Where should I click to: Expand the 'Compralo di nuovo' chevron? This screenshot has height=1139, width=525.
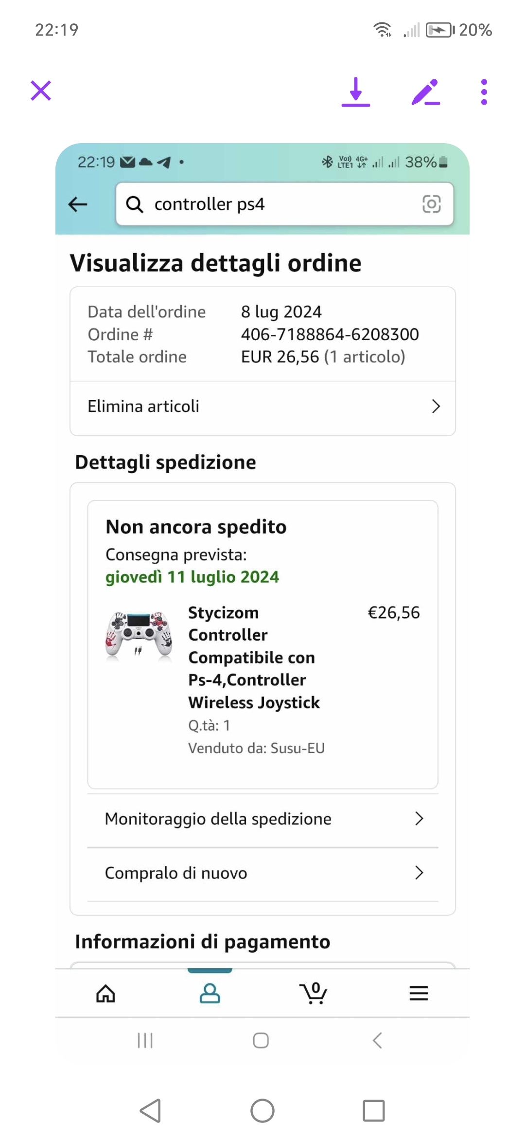point(419,873)
